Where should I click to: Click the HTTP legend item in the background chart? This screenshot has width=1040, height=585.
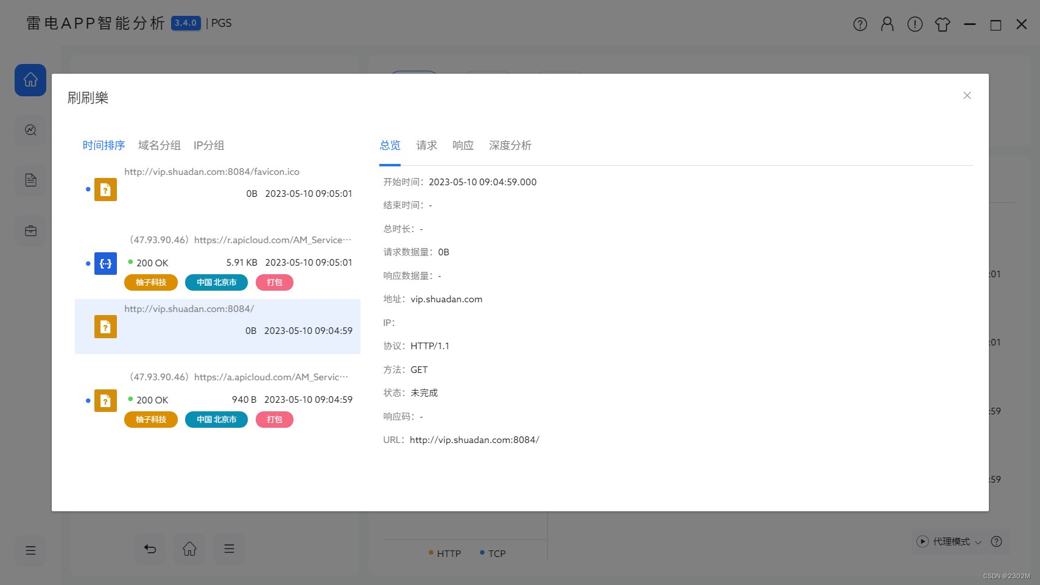[445, 553]
